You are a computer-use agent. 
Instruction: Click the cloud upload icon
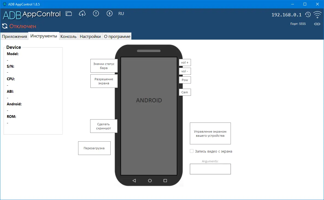(x=82, y=14)
